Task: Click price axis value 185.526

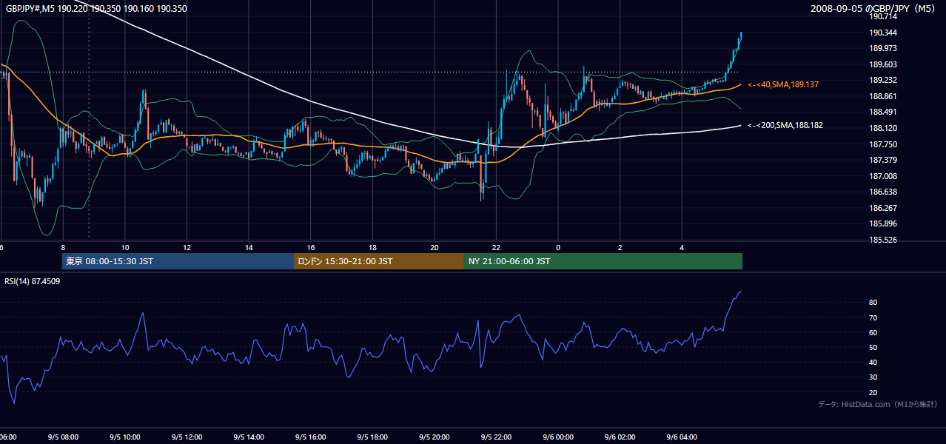Action: click(x=884, y=240)
